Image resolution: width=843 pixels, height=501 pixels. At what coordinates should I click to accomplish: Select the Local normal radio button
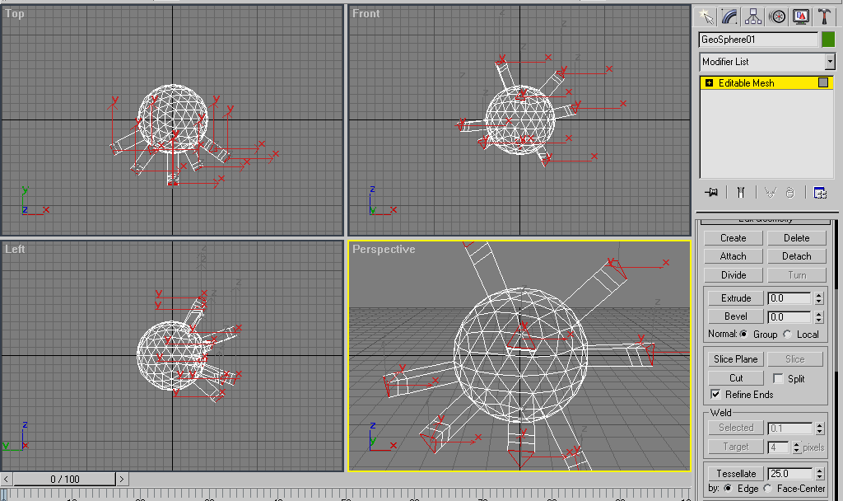tap(787, 335)
